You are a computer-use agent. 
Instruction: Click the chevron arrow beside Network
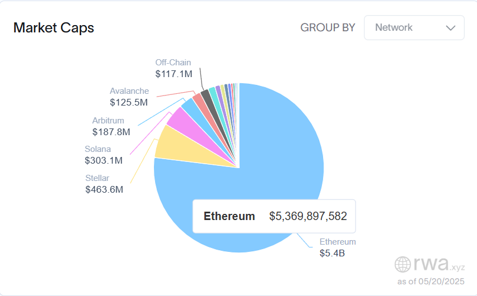pyautogui.click(x=451, y=28)
